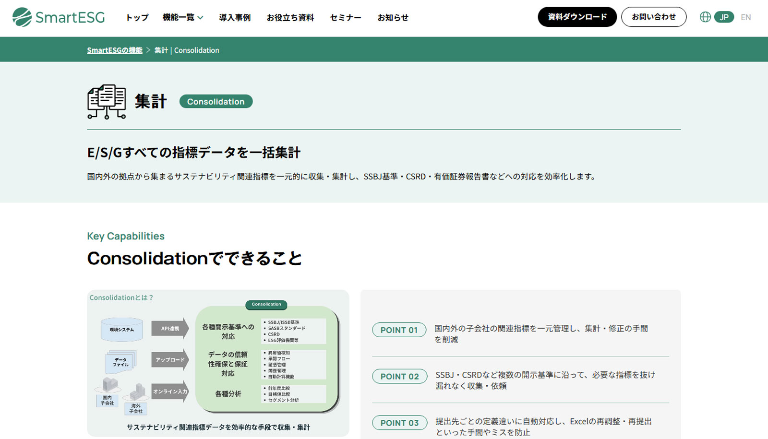This screenshot has width=768, height=439.
Task: Follow the SmartESGの機能 breadcrumb link
Action: click(x=115, y=50)
